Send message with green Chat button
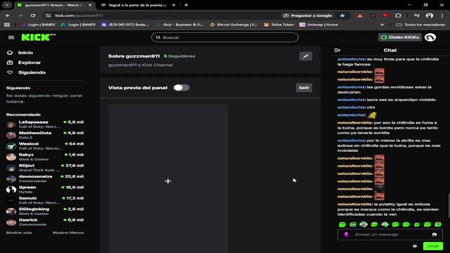This screenshot has width=450, height=253. 433,246
